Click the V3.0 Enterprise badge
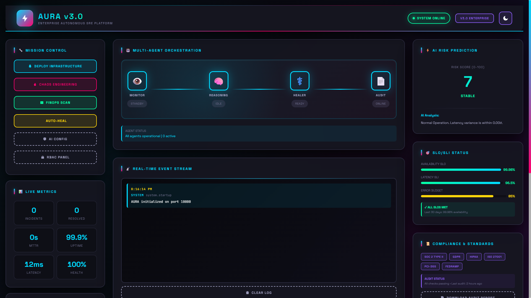 click(474, 18)
